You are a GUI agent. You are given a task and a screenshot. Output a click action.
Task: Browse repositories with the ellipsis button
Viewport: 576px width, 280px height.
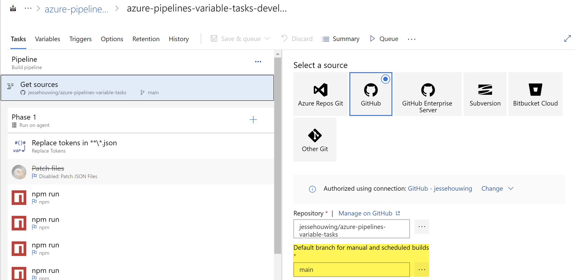coord(422,227)
